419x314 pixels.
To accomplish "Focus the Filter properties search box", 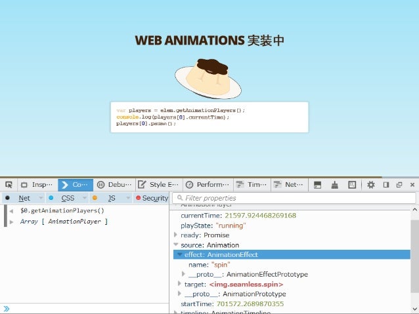I will tap(294, 198).
